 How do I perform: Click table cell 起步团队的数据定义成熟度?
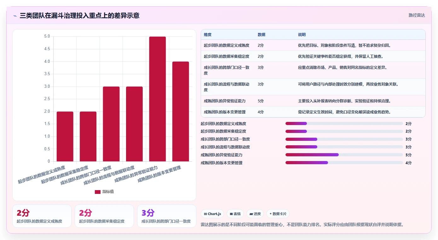pos(227,45)
